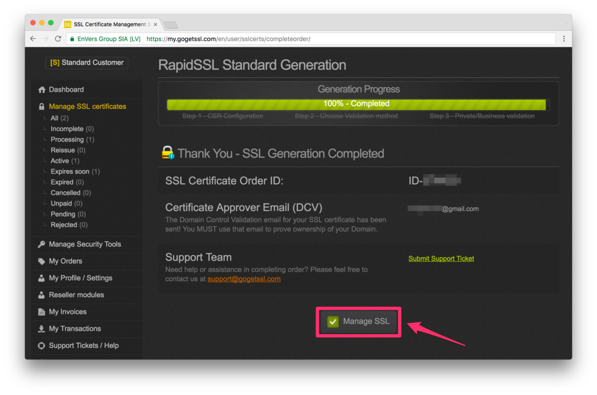Image resolution: width=597 pixels, height=395 pixels.
Task: Click the browser address bar URL
Action: [229, 39]
